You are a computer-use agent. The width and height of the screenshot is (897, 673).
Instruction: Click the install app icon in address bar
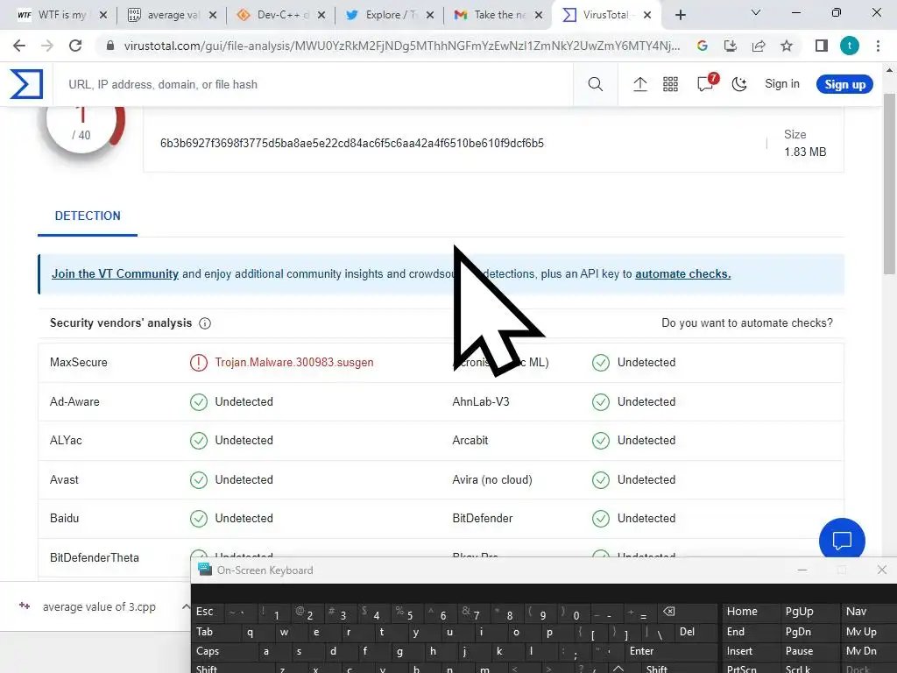point(730,46)
